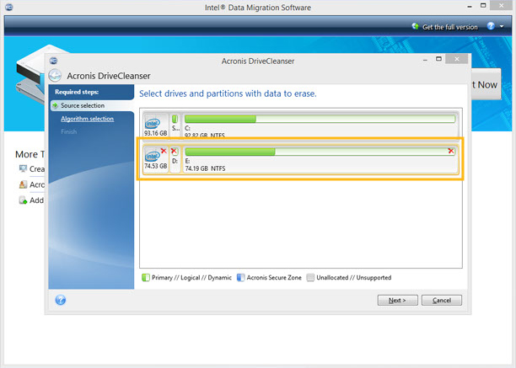Open the Algorithm selection step
Screen dimensions: 516x368
coord(87,119)
